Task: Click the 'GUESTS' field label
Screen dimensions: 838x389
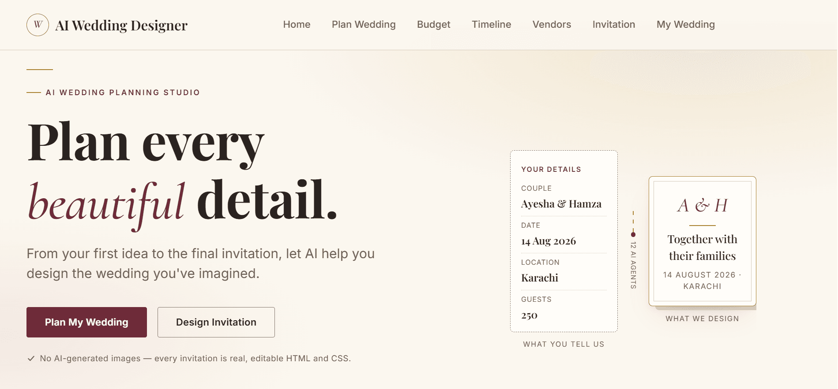Action: coord(537,299)
